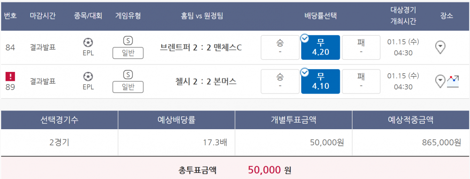Select 패 option for 첼시 vs 본머스
The height and width of the screenshot is (179, 470).
pyautogui.click(x=361, y=81)
